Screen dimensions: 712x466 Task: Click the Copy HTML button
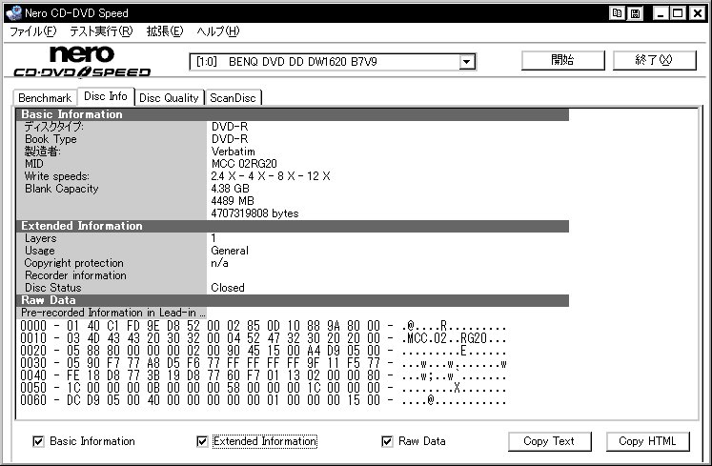tap(647, 441)
